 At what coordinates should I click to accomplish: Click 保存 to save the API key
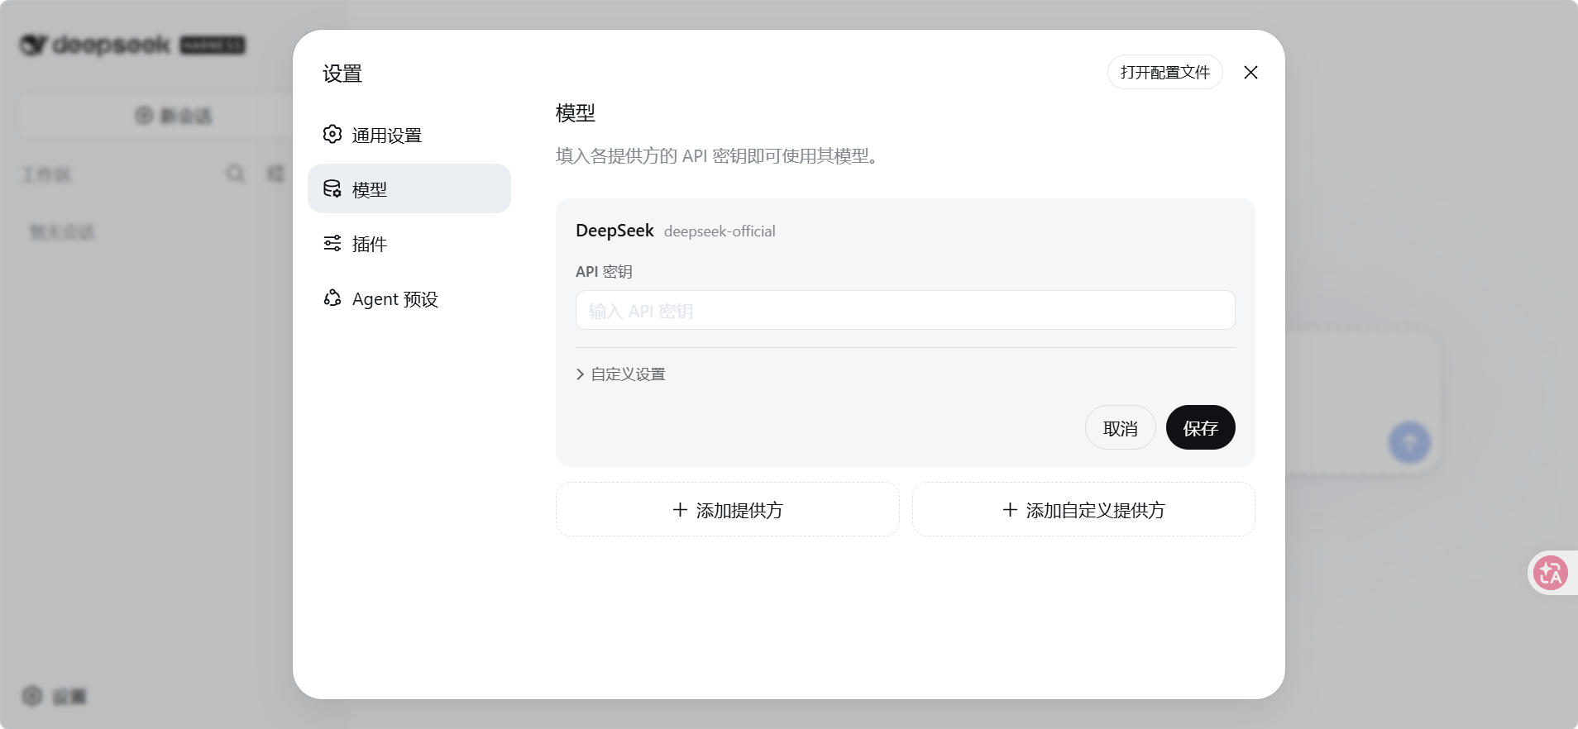[x=1200, y=427]
